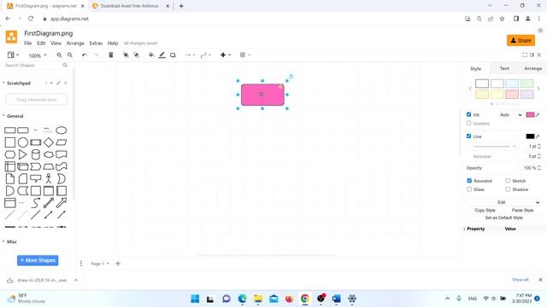
Task: Open the waypoints style dropdown
Action: pos(206,55)
